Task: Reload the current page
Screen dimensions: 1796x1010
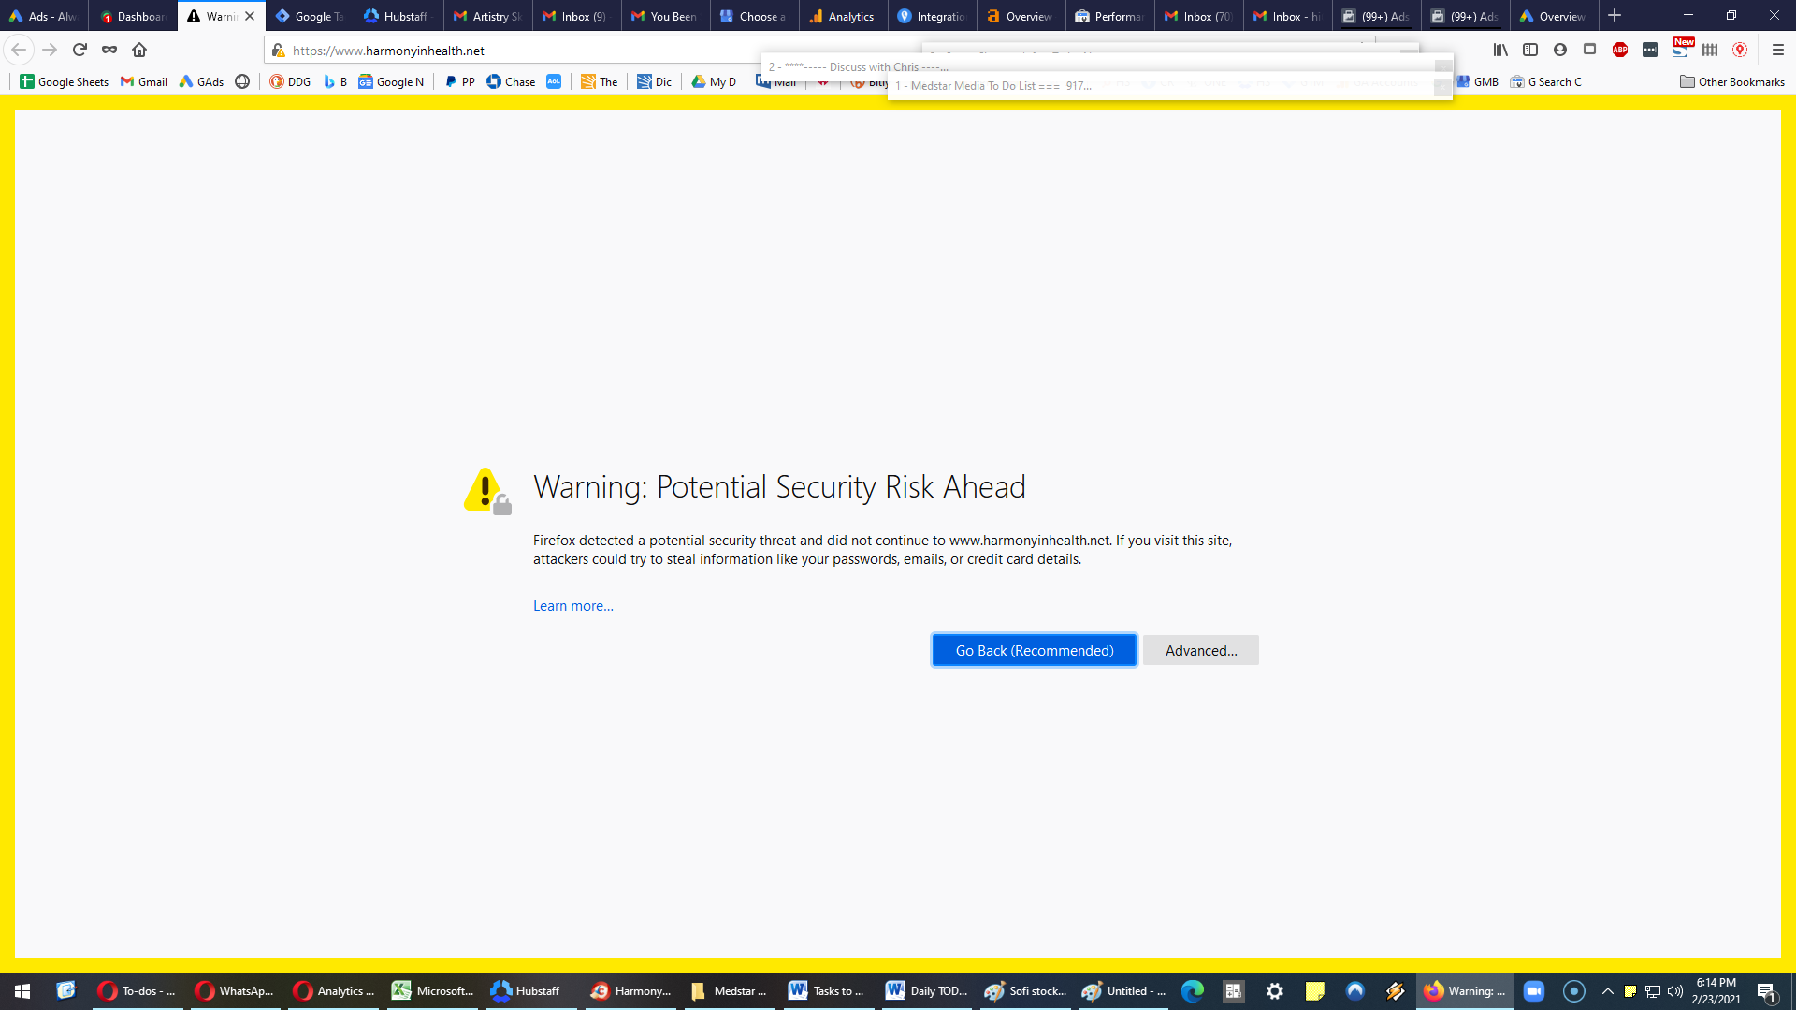Action: point(80,50)
